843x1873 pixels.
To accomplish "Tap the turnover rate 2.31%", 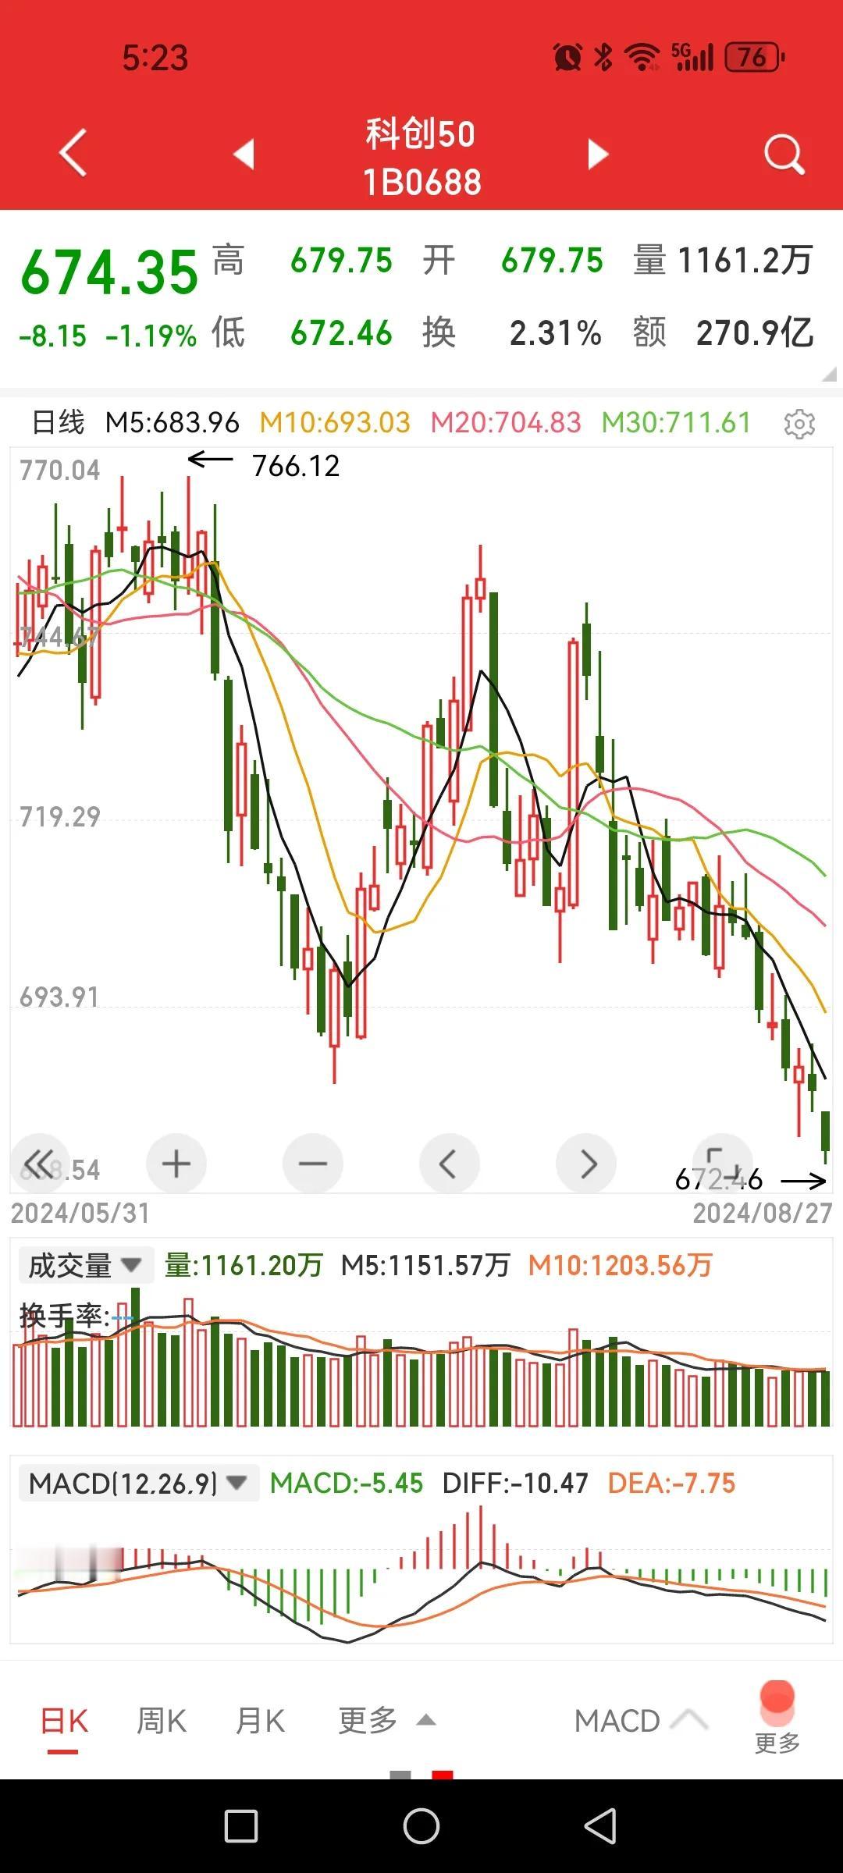I will tap(555, 333).
